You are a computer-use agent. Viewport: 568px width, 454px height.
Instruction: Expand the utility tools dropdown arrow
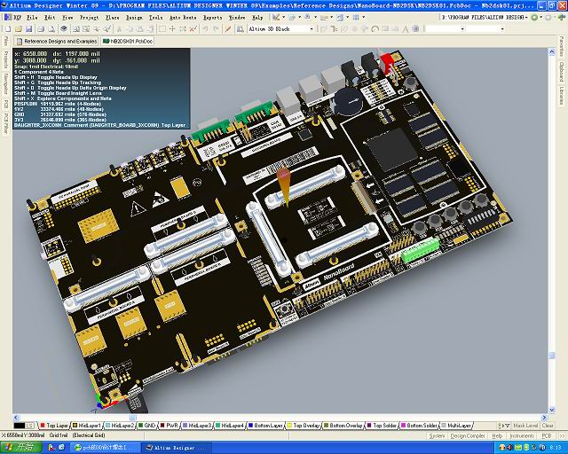coord(283,18)
